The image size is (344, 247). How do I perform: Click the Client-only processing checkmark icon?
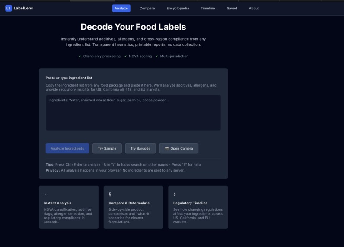pyautogui.click(x=80, y=56)
